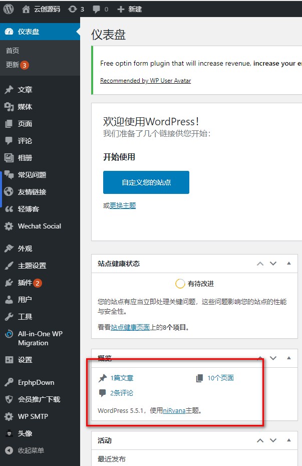Open the Recommended by WP User Avatar link
Viewport: 302px width, 466px height.
point(146,81)
